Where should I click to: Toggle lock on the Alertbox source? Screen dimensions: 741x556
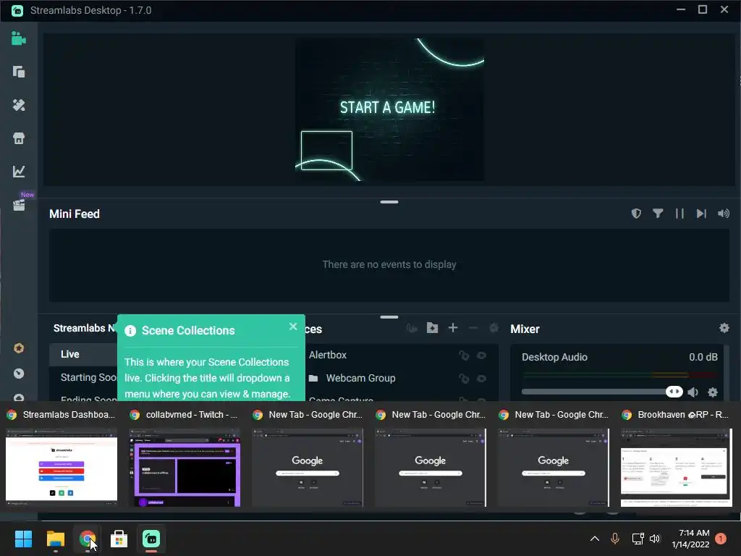click(x=464, y=355)
